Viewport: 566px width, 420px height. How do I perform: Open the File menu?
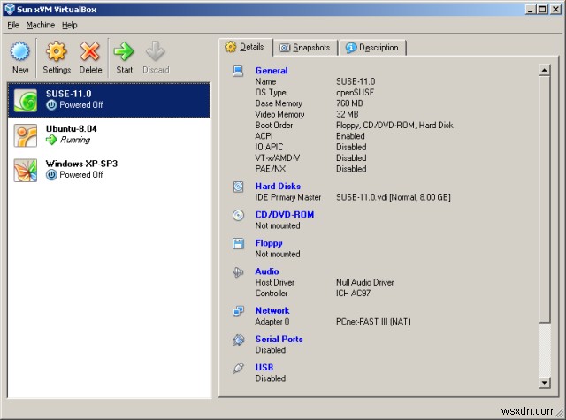pyautogui.click(x=13, y=26)
